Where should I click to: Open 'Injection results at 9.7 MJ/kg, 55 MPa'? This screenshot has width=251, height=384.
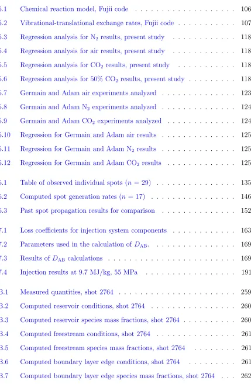tap(78, 272)
